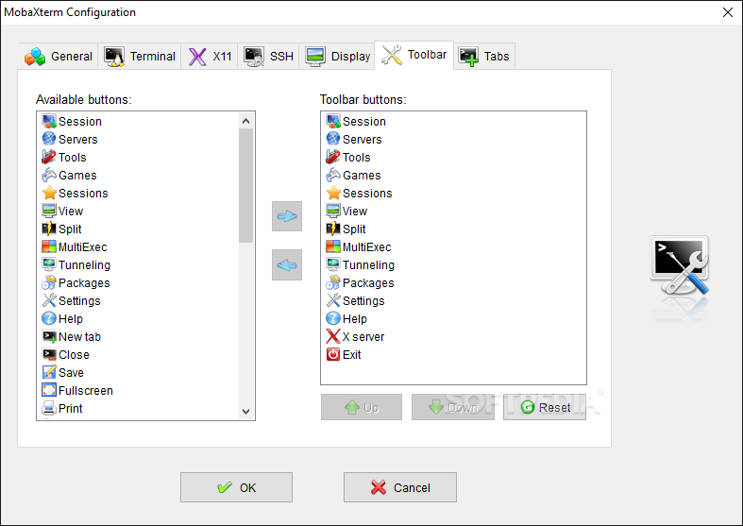
Task: Click Fullscreen icon in Available buttons list
Action: click(49, 390)
